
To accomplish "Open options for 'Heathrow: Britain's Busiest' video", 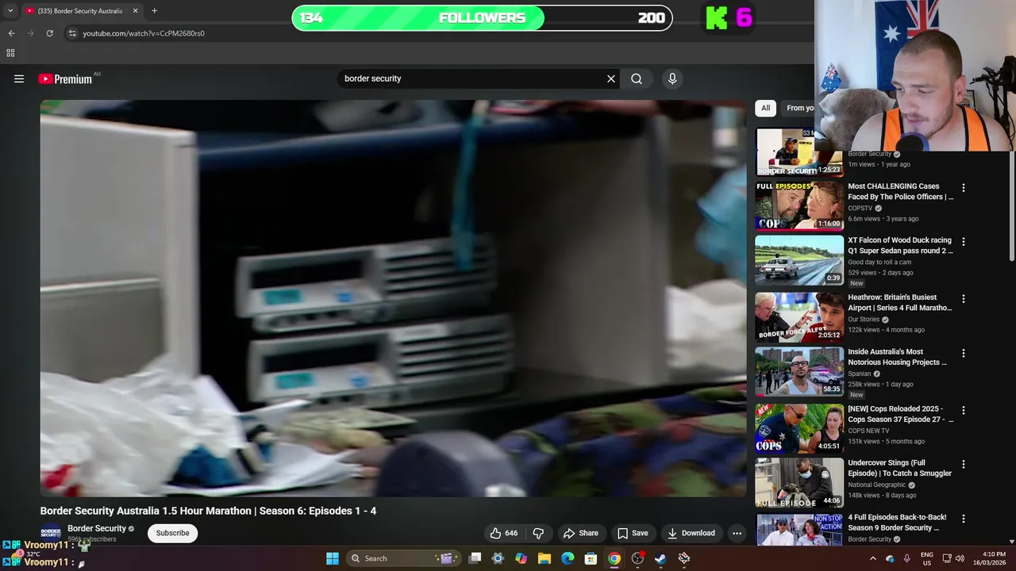I will (x=964, y=299).
